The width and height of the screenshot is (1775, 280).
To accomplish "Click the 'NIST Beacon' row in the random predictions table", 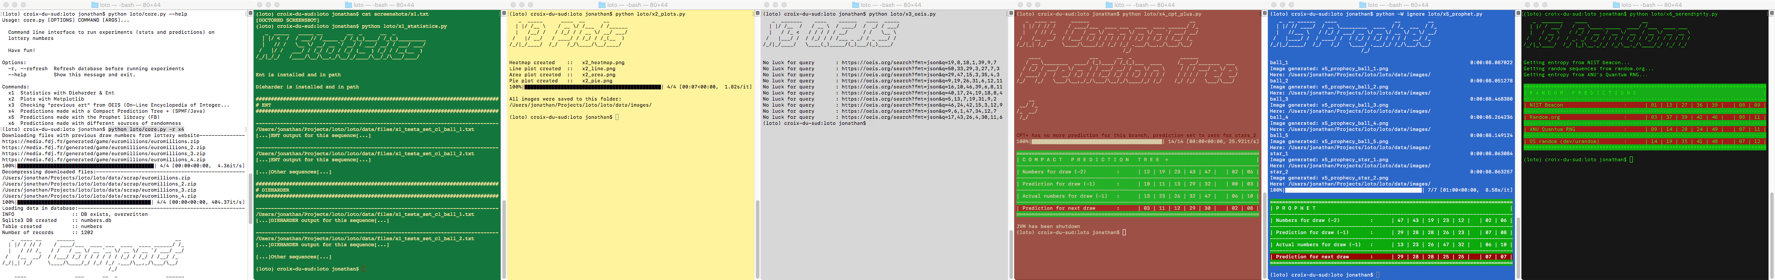I will point(1645,105).
